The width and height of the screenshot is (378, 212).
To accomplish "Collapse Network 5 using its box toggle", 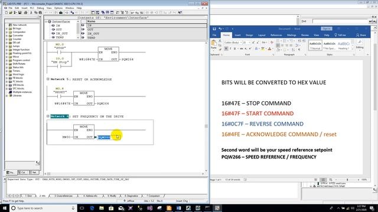I will pyautogui.click(x=48, y=79).
